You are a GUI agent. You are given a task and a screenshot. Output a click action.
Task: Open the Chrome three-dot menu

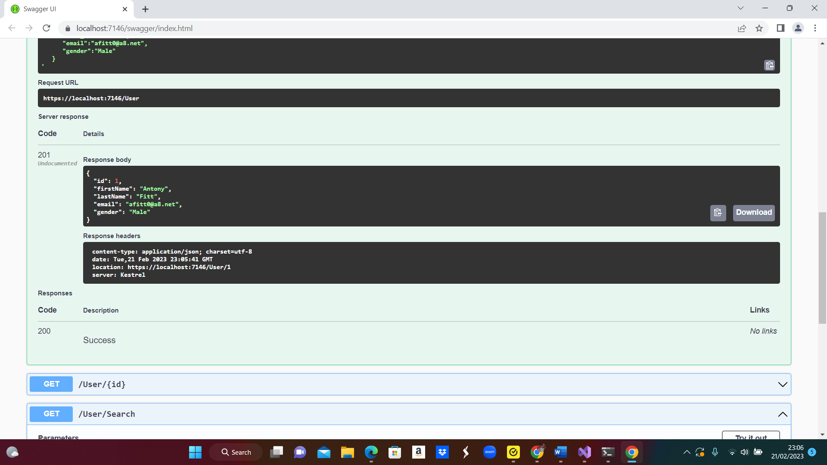[x=815, y=28]
